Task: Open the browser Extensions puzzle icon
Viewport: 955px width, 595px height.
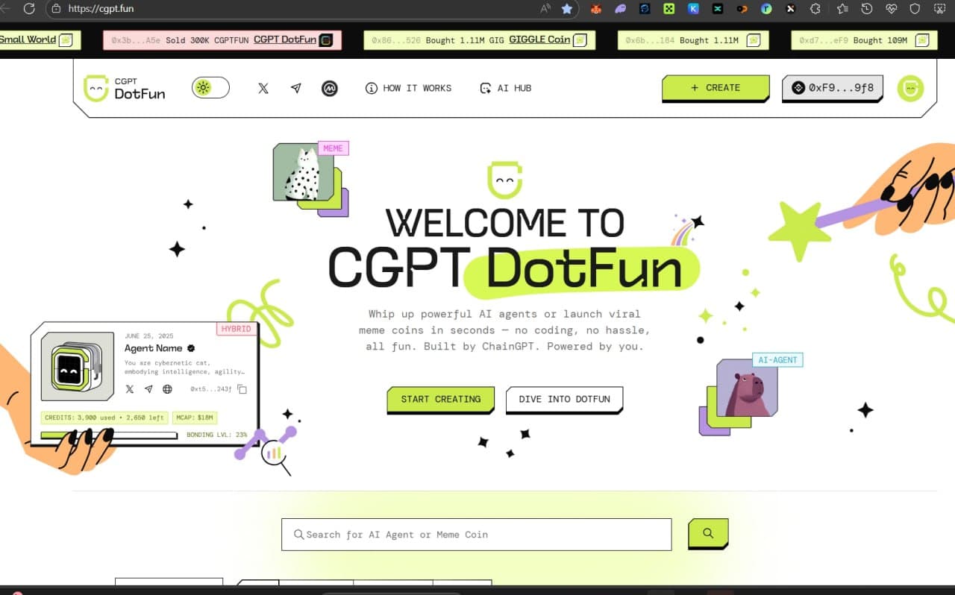Action: coord(815,9)
